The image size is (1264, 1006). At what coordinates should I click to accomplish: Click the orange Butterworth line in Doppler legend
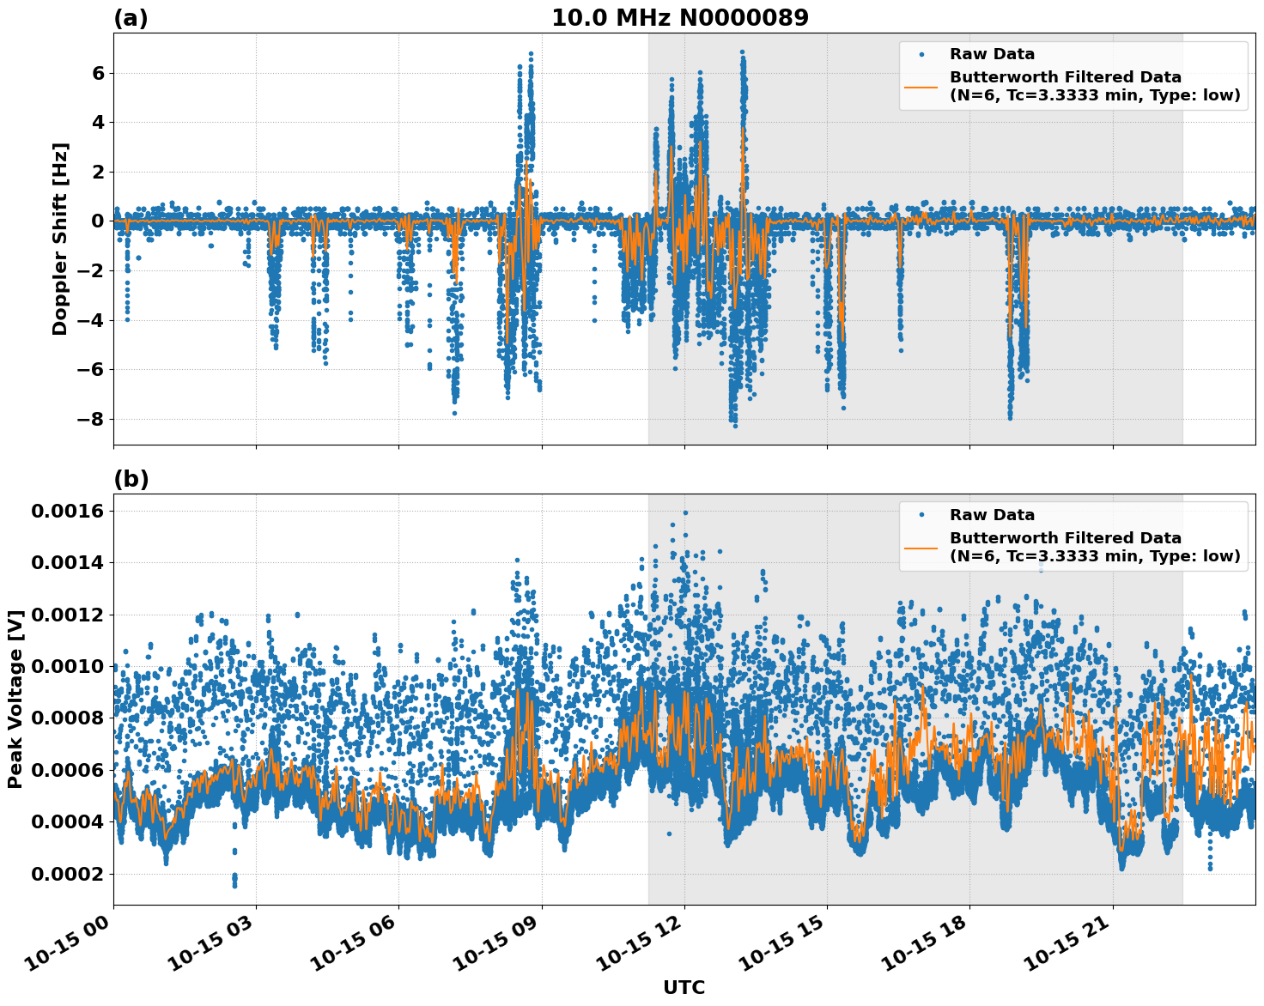coord(921,87)
